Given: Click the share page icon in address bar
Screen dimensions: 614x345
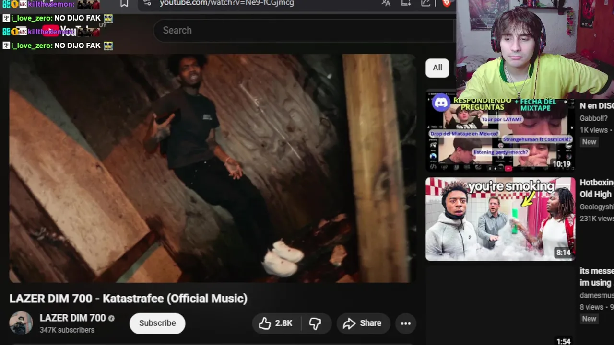Looking at the screenshot, I should [x=425, y=3].
